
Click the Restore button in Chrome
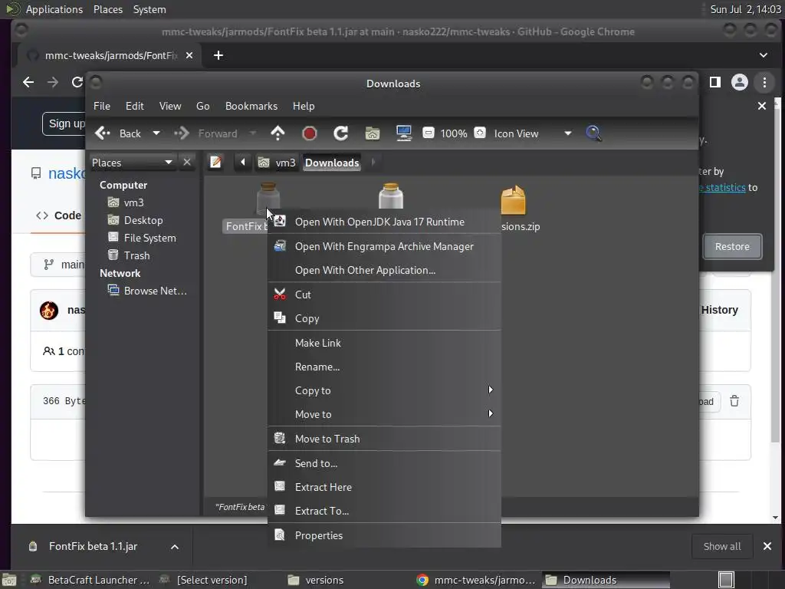pos(732,246)
